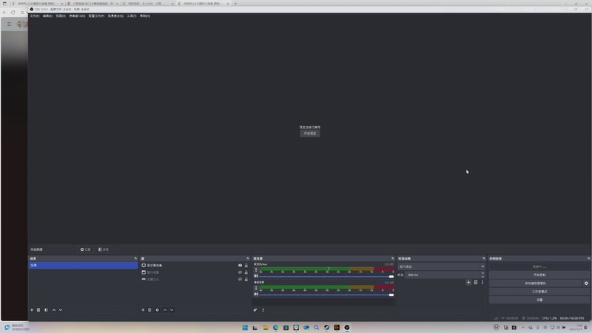Viewport: 592px width, 333px height.
Task: Open source properties gear in Sources toolbar
Action: pos(158,310)
